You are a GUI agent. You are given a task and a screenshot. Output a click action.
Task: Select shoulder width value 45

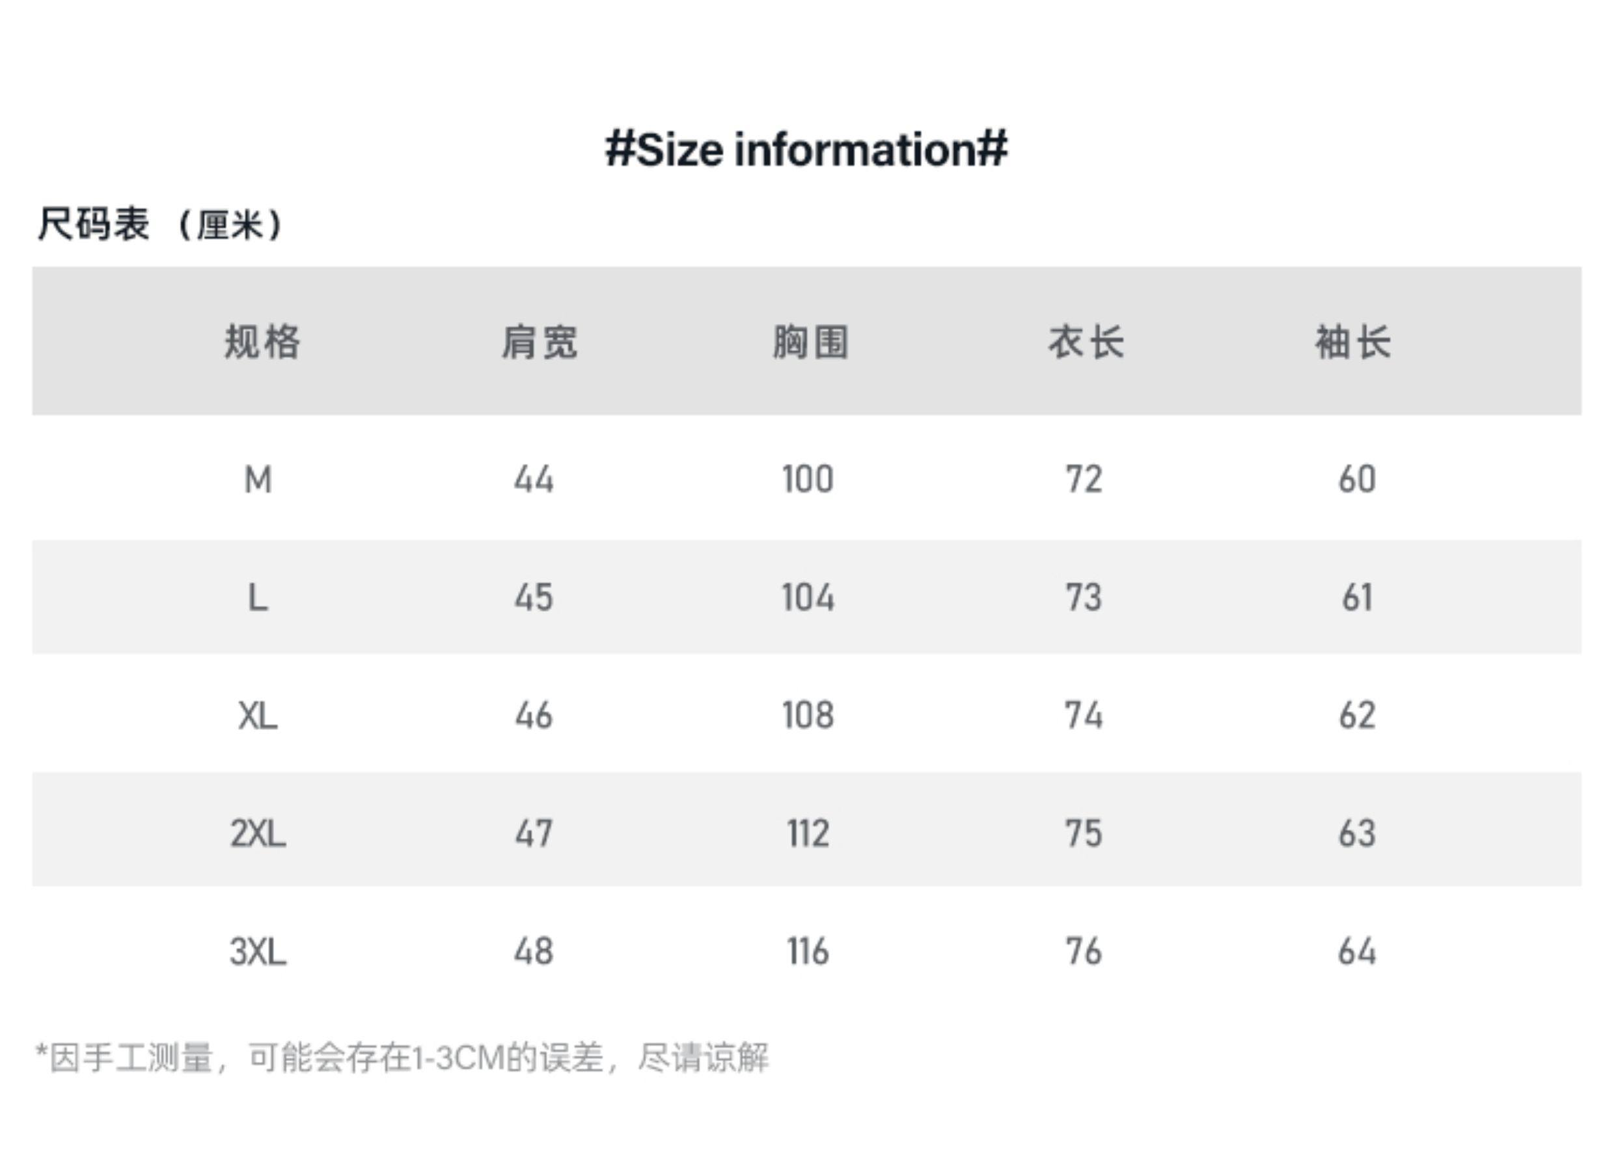click(x=534, y=597)
